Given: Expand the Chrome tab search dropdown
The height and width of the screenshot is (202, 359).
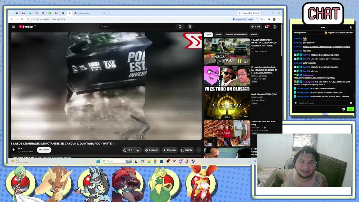Looking at the screenshot, I should coord(11,13).
